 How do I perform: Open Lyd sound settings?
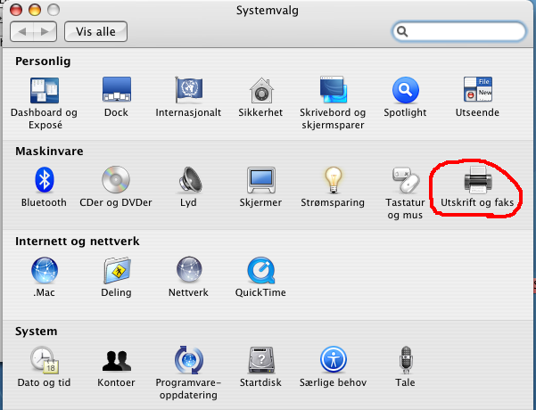coord(188,181)
